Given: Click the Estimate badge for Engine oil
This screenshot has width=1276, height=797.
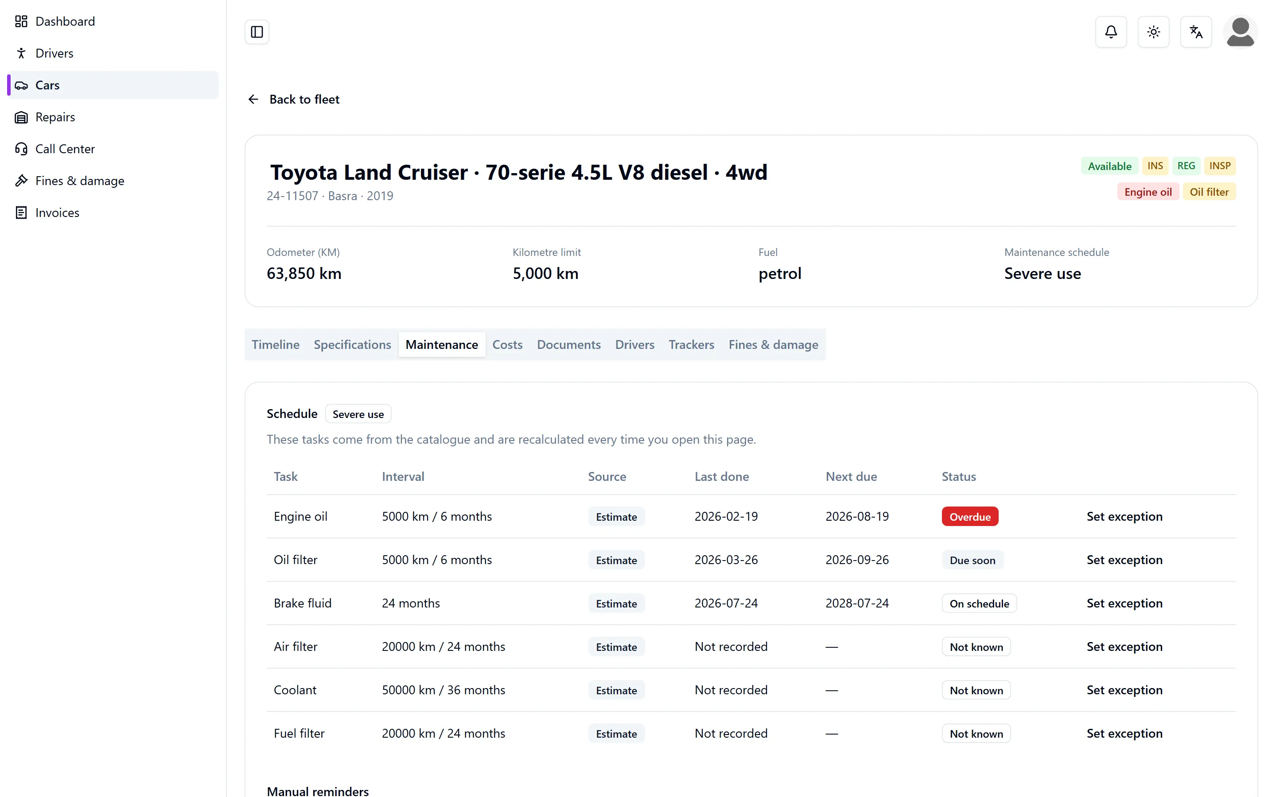Looking at the screenshot, I should tap(616, 517).
